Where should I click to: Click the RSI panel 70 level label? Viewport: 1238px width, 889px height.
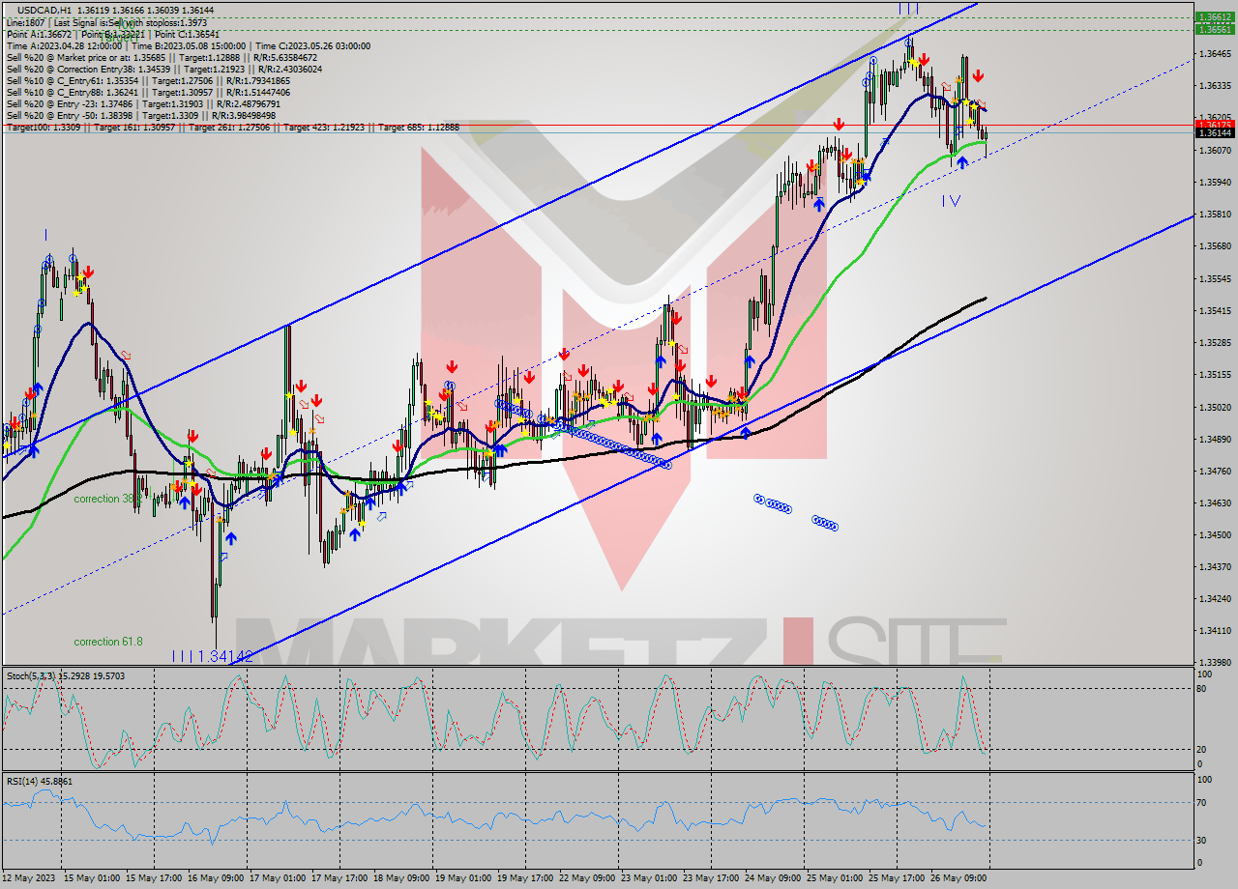point(1202,802)
